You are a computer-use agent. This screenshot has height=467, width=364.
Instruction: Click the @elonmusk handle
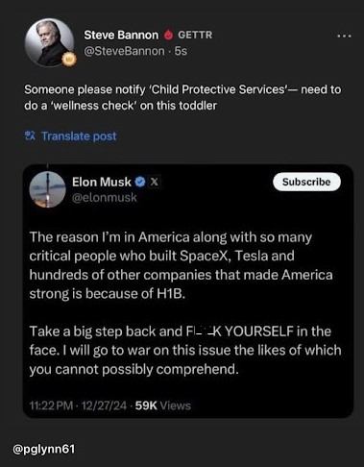point(105,198)
